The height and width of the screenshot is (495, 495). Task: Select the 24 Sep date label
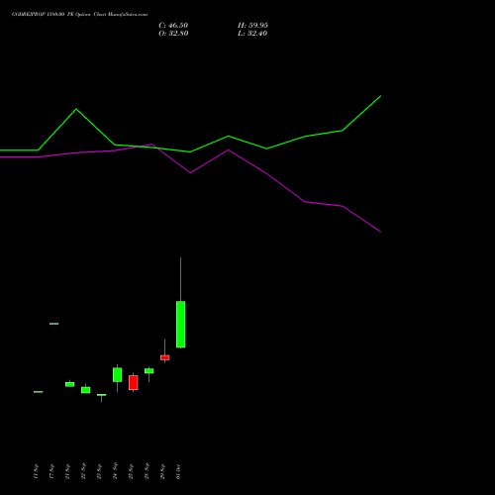(x=115, y=471)
